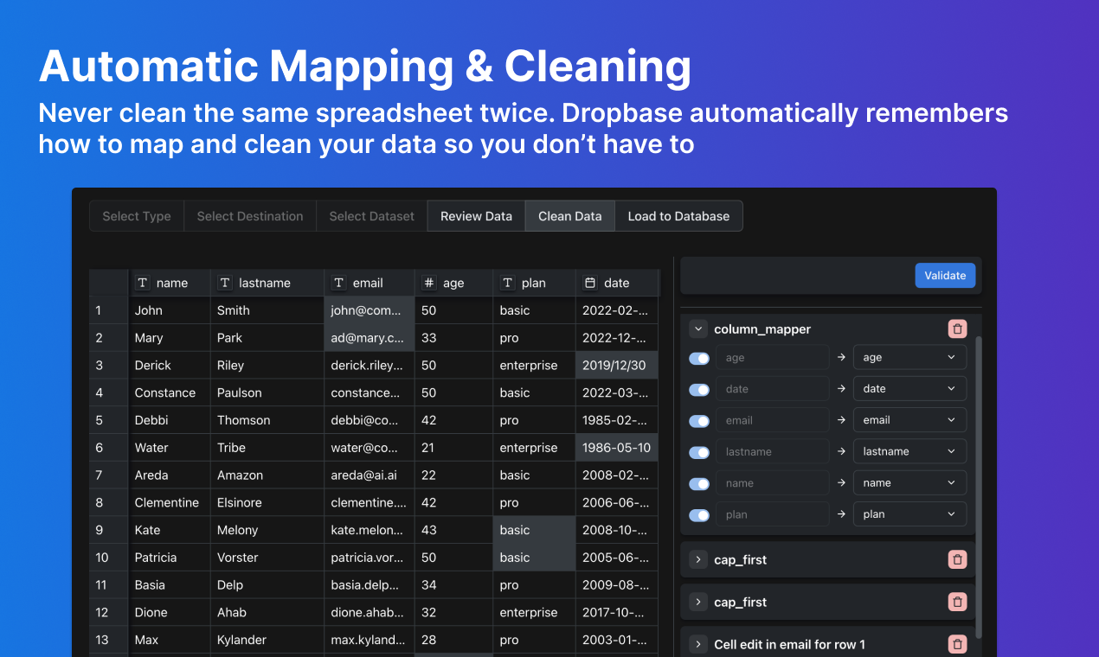Click the email source field input
This screenshot has height=657, width=1099.
pos(772,420)
